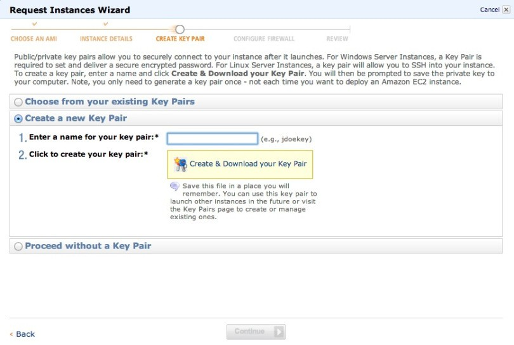Select Create a new Key Pair radio

pos(18,119)
